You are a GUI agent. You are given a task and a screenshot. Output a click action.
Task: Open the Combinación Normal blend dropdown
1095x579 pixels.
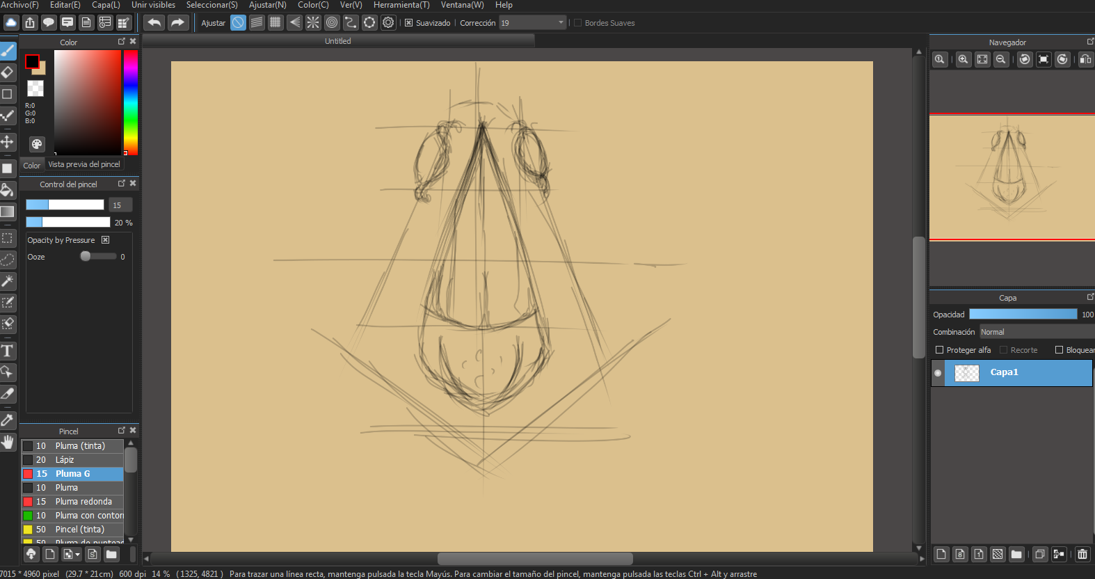tap(1037, 332)
